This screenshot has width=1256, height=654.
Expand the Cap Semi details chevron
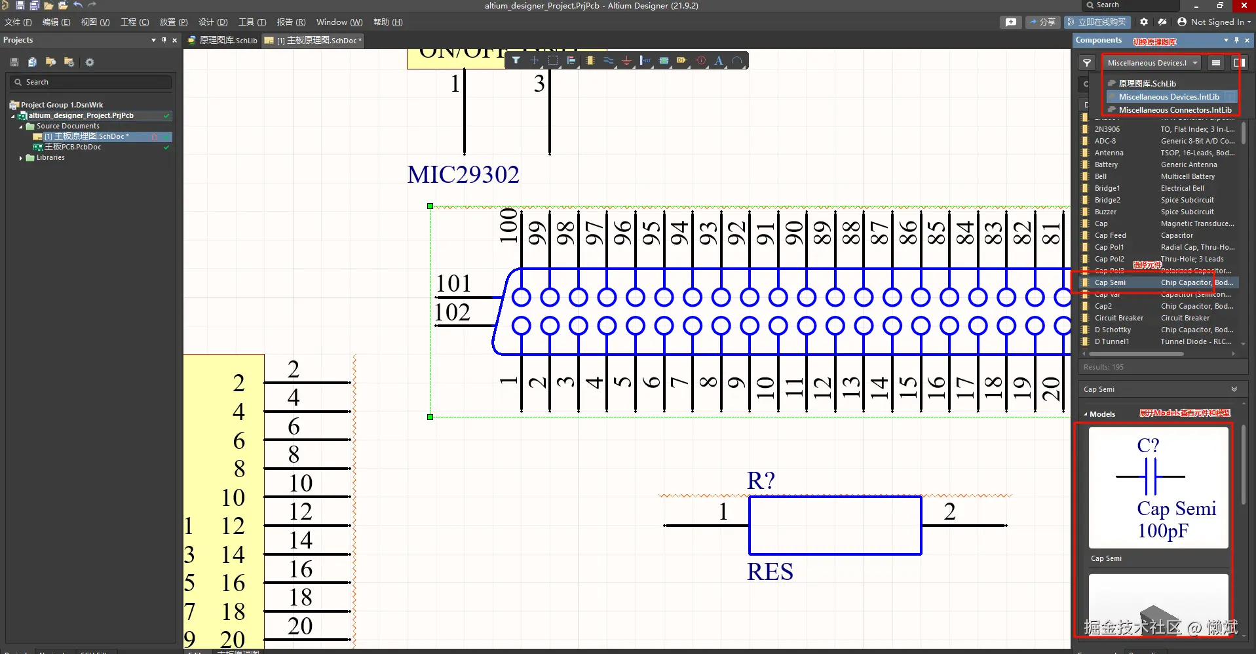point(1234,389)
